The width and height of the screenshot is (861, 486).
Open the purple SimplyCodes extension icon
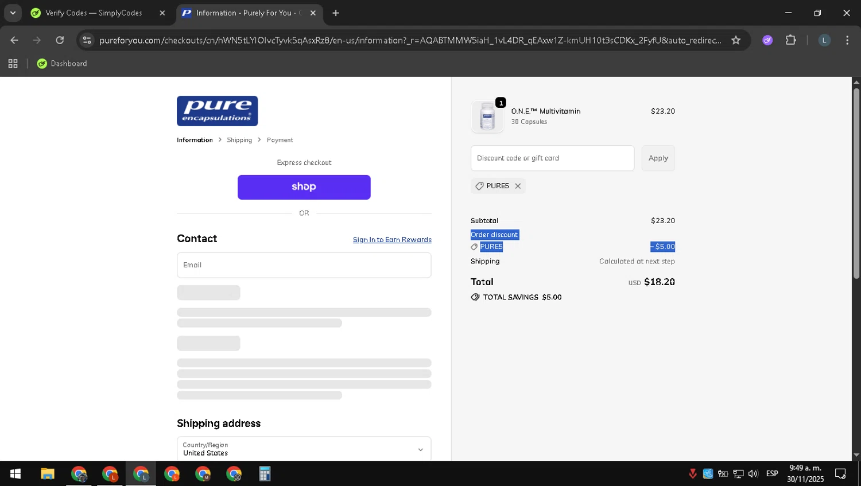(x=767, y=40)
